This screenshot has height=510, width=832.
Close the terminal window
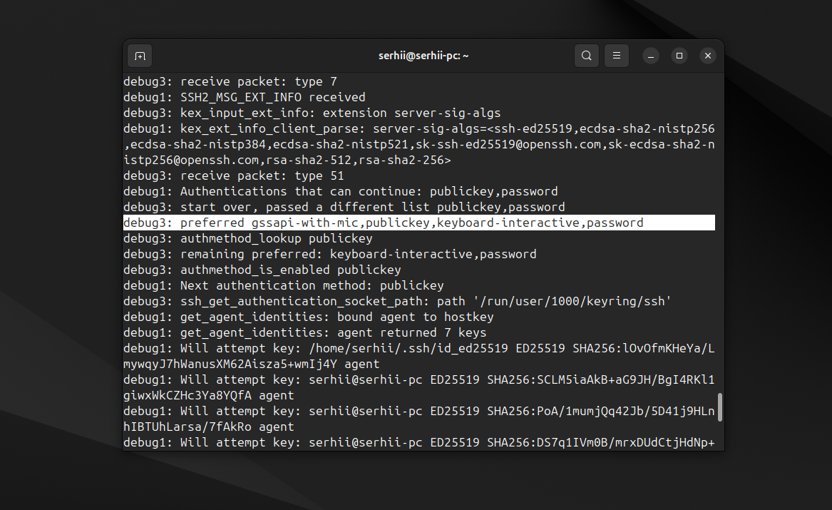point(707,56)
